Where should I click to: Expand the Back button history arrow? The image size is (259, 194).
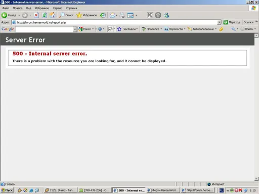click(19, 15)
